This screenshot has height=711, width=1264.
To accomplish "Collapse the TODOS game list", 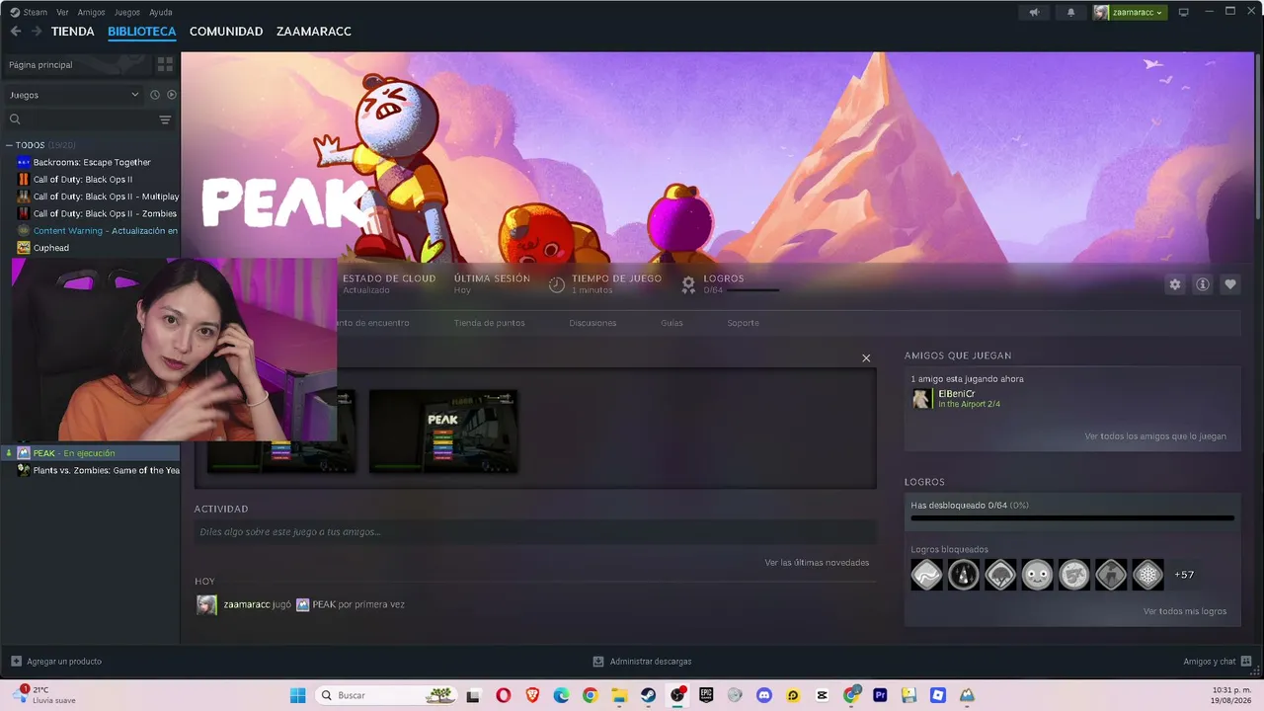I will (9, 145).
